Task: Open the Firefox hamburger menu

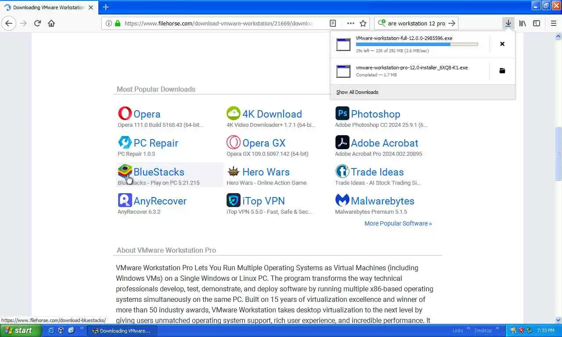Action: [554, 23]
